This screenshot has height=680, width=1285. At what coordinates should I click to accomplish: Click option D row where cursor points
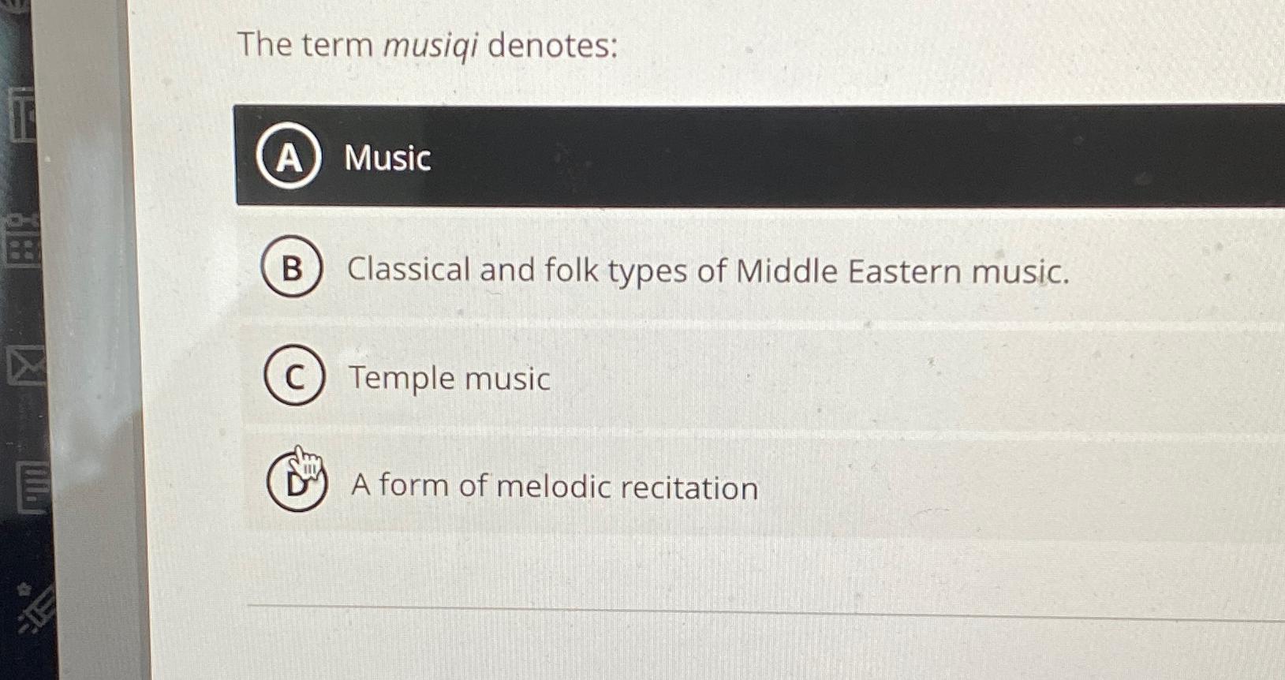coord(554,488)
